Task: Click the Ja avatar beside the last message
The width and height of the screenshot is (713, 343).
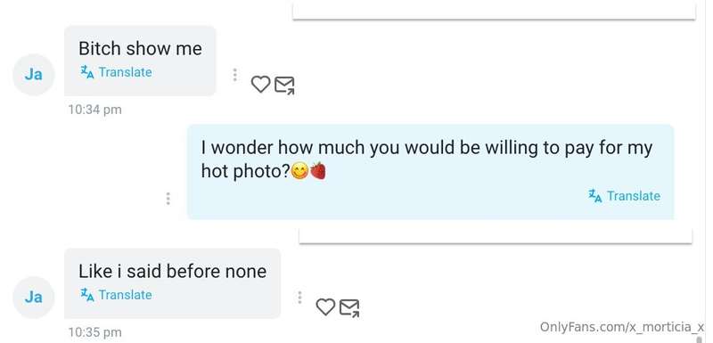Action: coord(33,297)
